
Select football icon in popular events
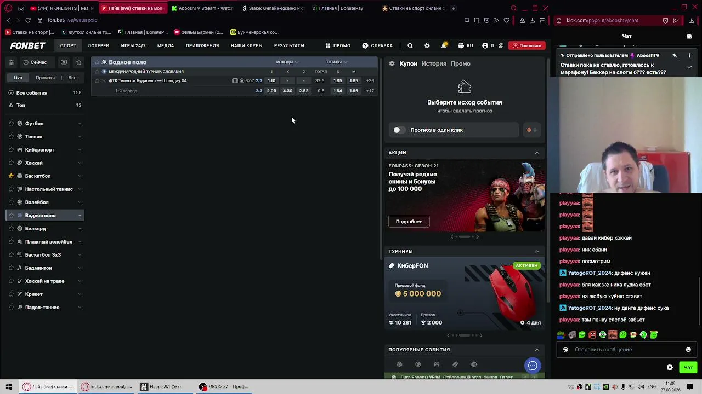399,364
